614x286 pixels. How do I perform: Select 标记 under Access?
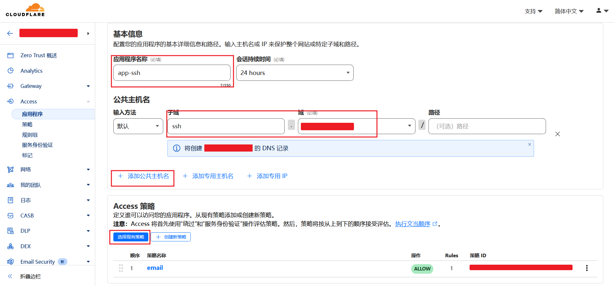(x=27, y=155)
